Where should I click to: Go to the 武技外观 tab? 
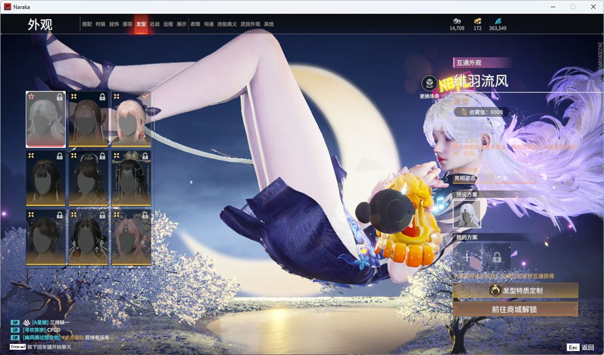click(251, 24)
